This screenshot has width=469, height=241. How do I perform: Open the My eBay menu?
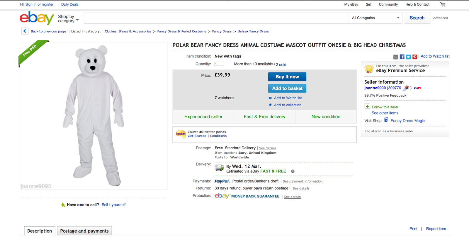[x=351, y=4]
